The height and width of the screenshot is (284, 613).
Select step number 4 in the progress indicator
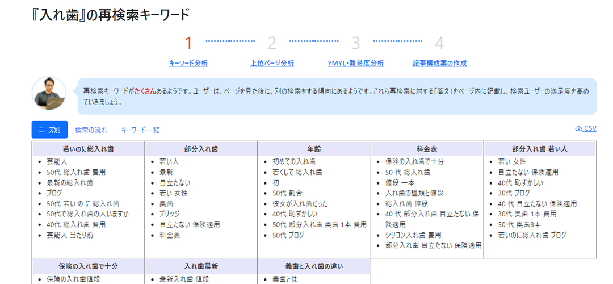(439, 43)
